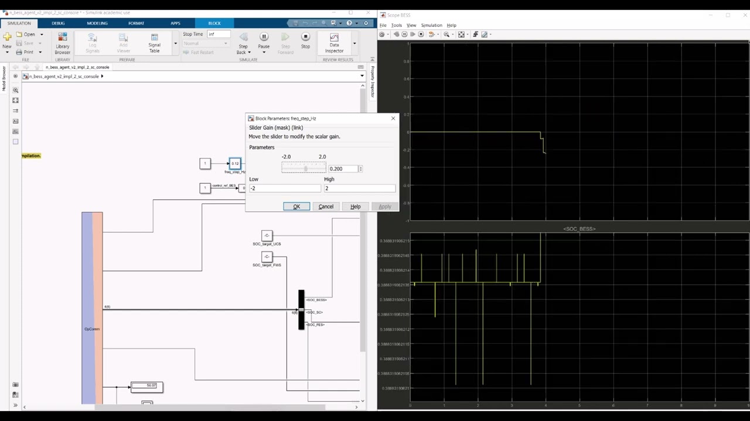Click Fit to View in the canvas palette

coord(15,101)
